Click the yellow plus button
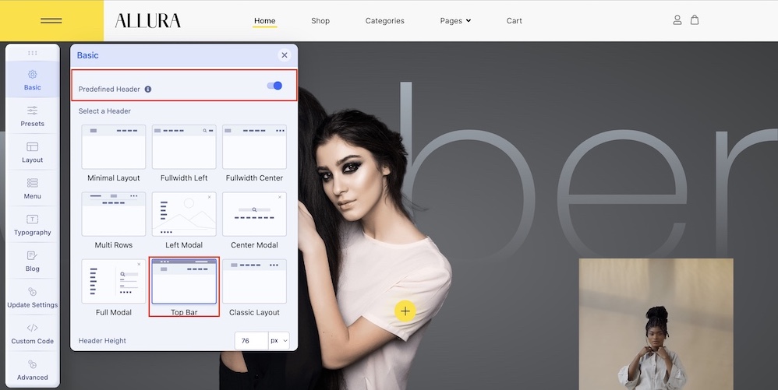This screenshot has width=778, height=390. 405,311
